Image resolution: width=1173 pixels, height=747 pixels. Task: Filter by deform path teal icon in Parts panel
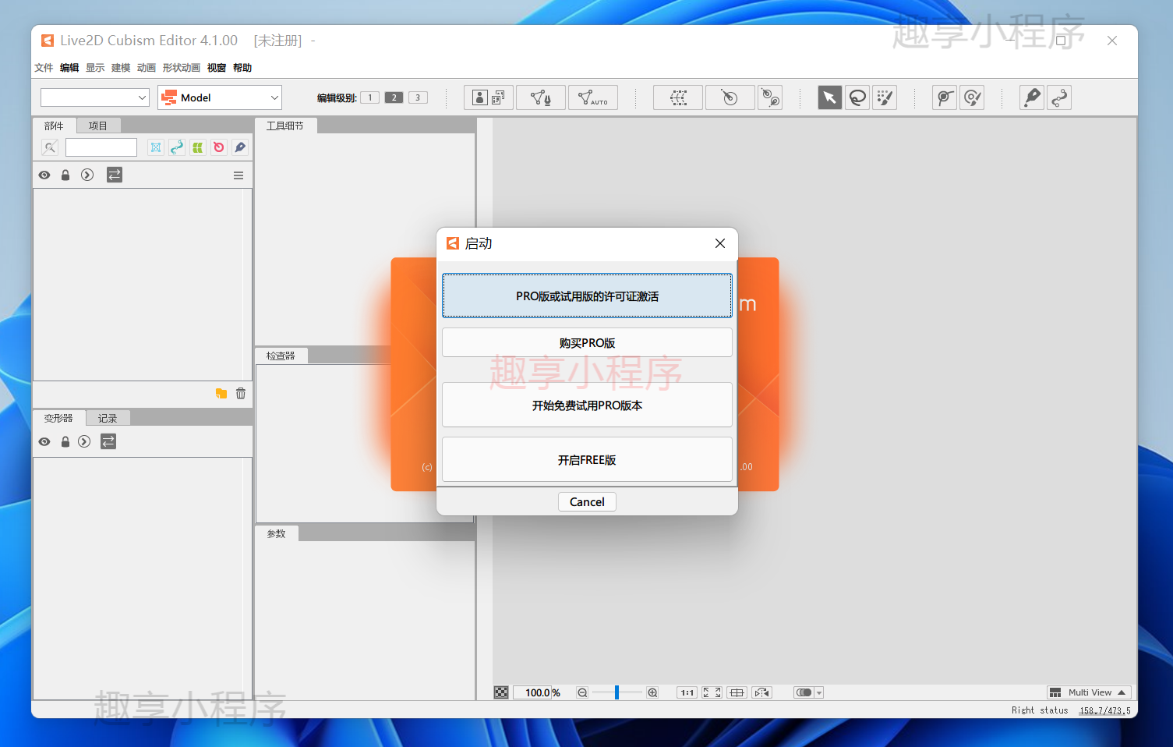(177, 147)
